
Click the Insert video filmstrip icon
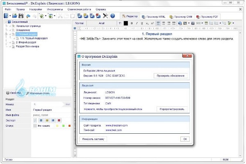(x=193, y=23)
